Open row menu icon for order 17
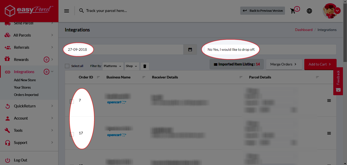347x165 pixels. pos(329,133)
